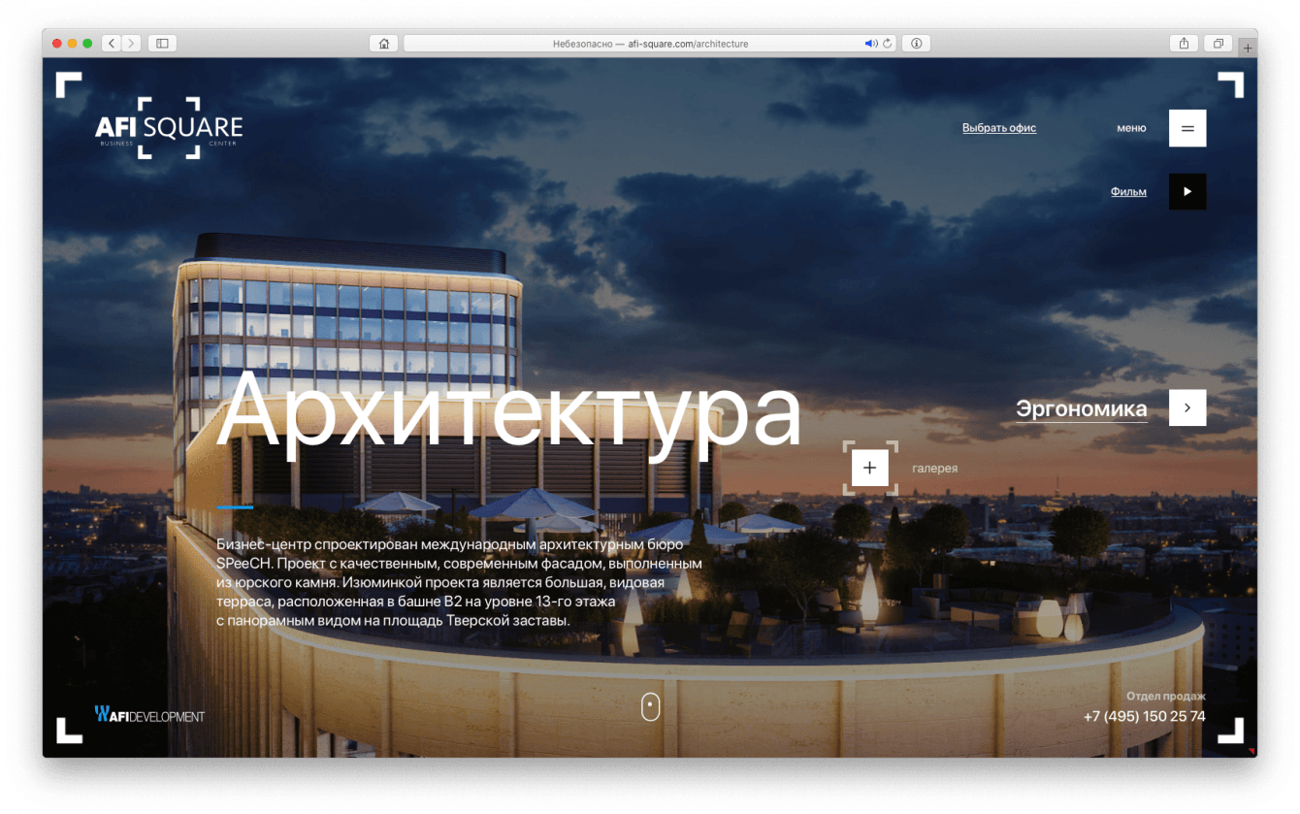Open the hamburger menu button
Image resolution: width=1300 pixels, height=814 pixels.
pos(1187,128)
